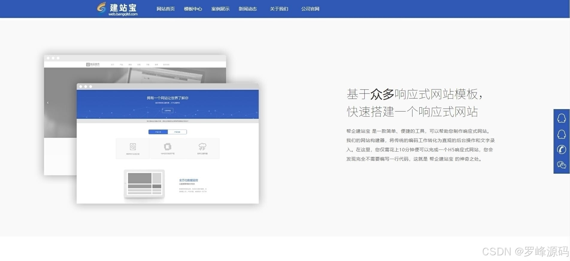Open the 网站首页 menu item
570x261 pixels.
[x=166, y=9]
